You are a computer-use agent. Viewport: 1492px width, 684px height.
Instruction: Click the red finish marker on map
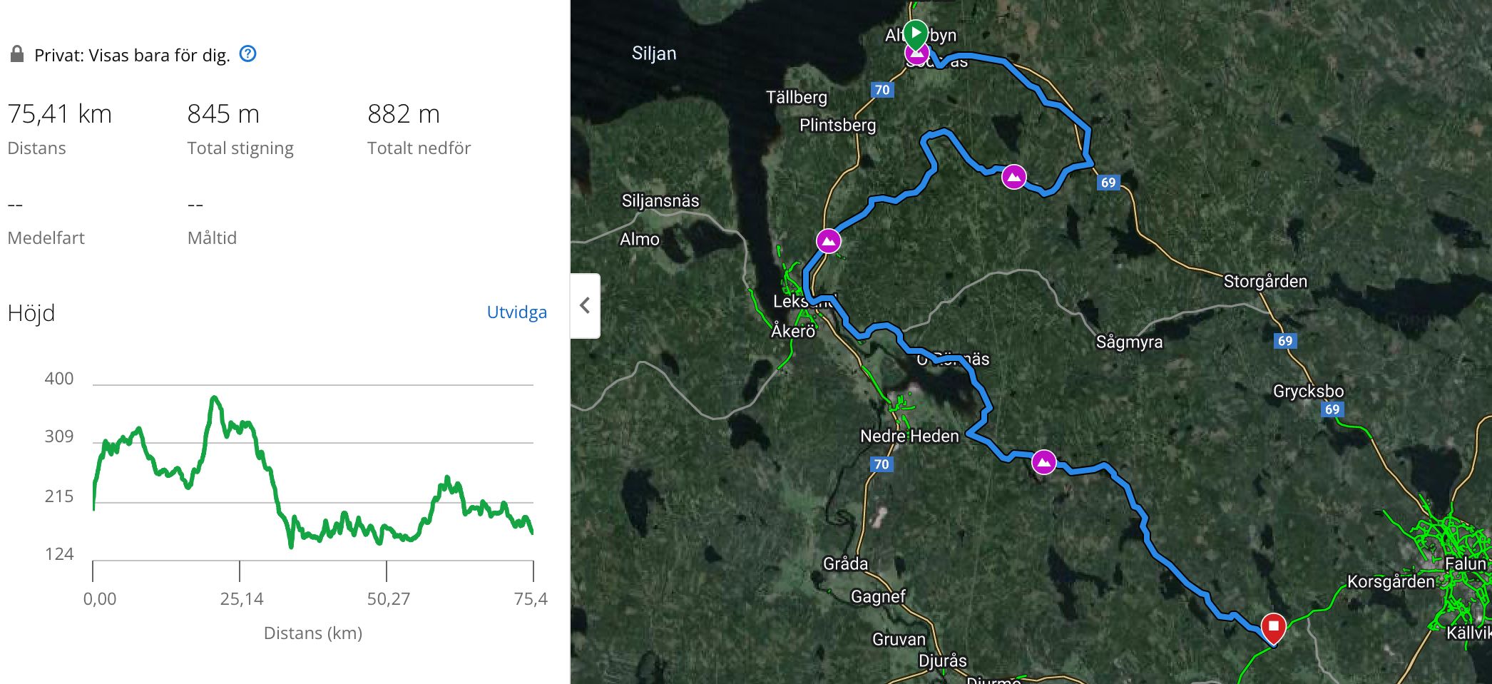(1273, 628)
